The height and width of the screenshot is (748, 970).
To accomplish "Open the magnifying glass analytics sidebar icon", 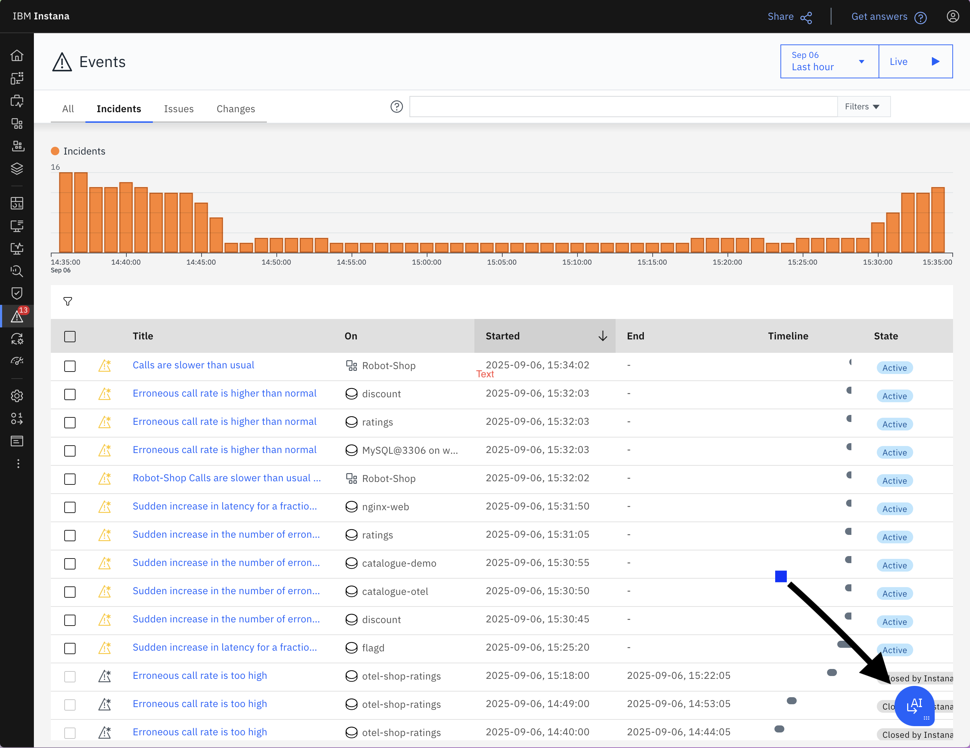I will [17, 271].
